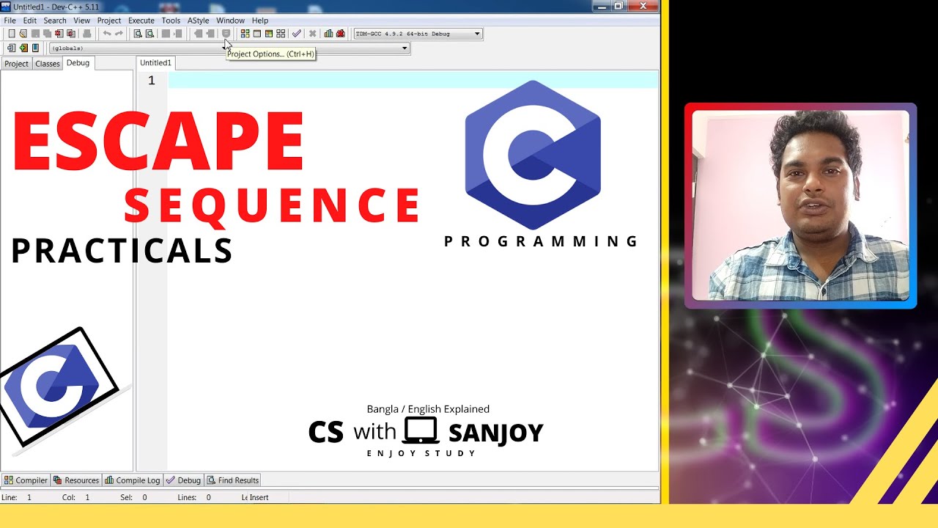Screen dimensions: 938x528
Task: Click line 1 in the code editor
Action: coord(413,81)
